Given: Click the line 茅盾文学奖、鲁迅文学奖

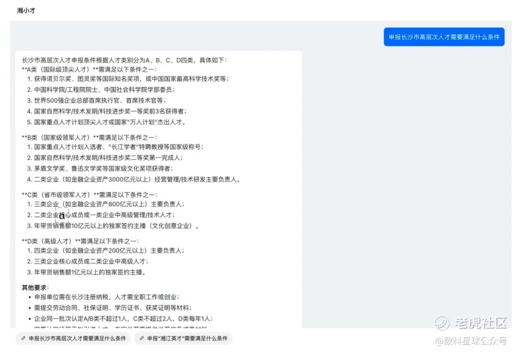Looking at the screenshot, I should (x=100, y=169).
